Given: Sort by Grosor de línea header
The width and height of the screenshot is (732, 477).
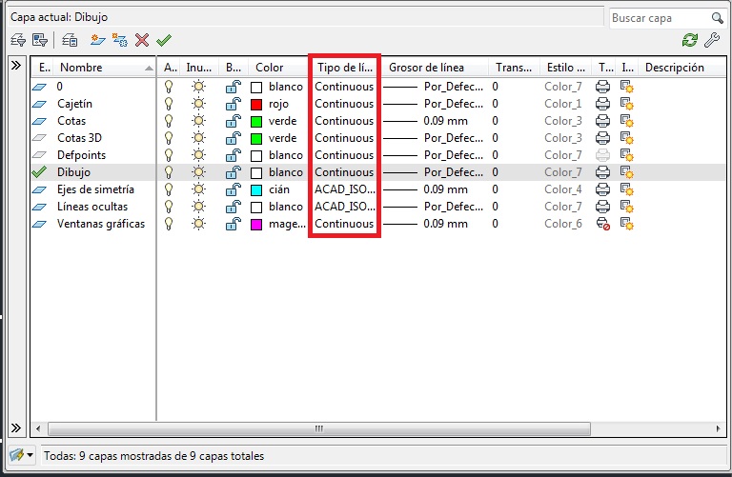Looking at the screenshot, I should 435,68.
